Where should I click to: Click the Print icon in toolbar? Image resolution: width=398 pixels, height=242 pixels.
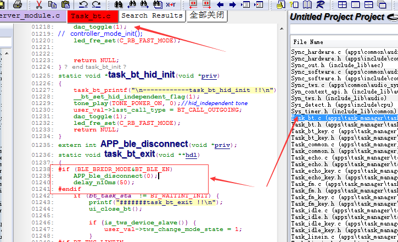click(x=17, y=4)
